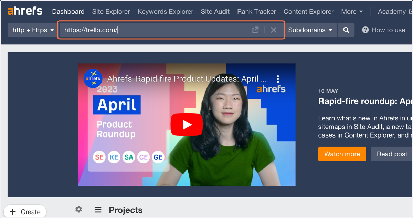Image resolution: width=413 pixels, height=218 pixels.
Task: Click the Ahrefs logo
Action: pyautogui.click(x=25, y=11)
